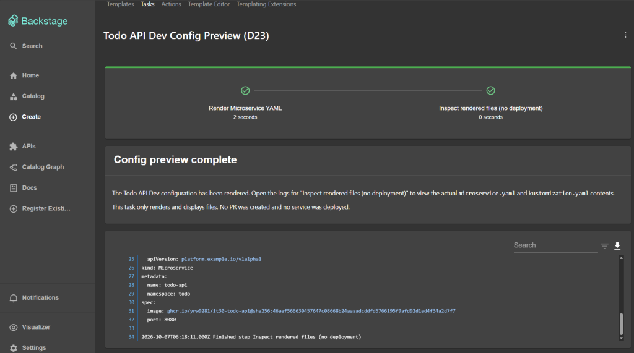634x353 pixels.
Task: Focus the log Search field
Action: tap(555, 245)
